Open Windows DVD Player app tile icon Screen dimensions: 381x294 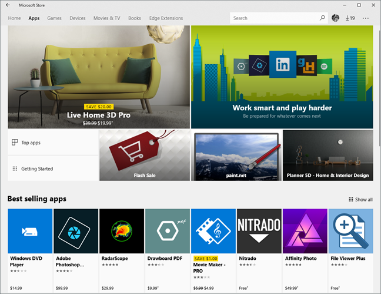click(x=30, y=231)
